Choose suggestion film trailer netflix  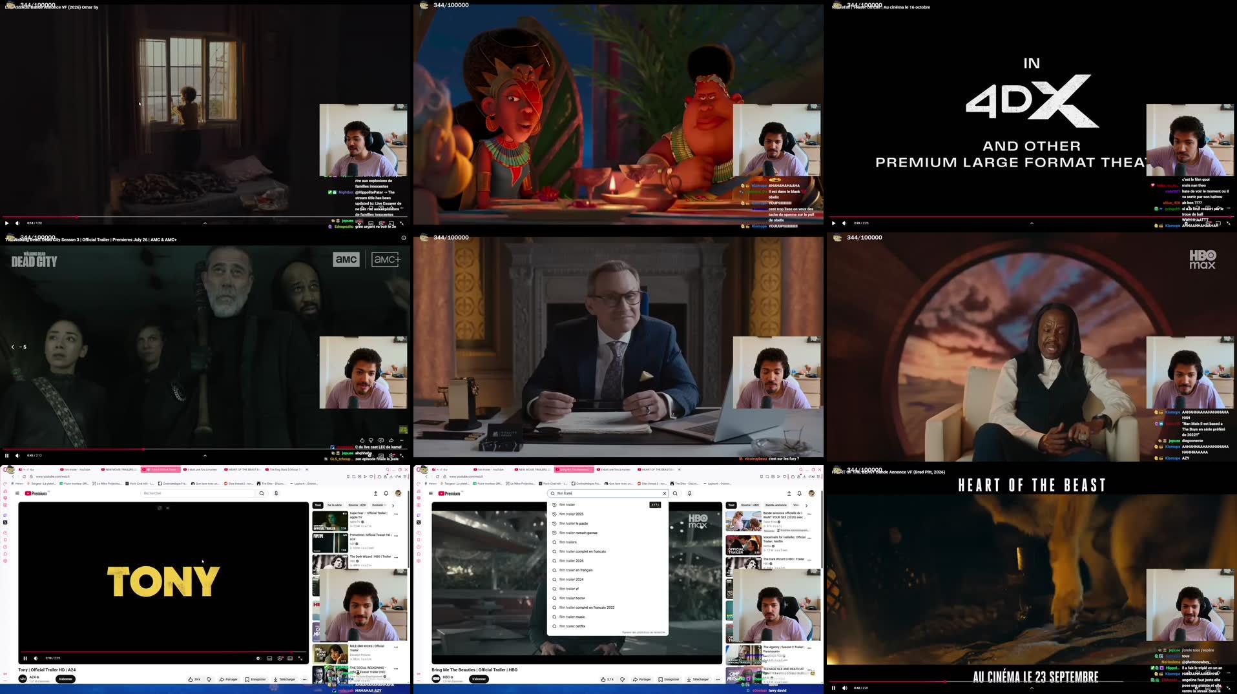(x=607, y=626)
